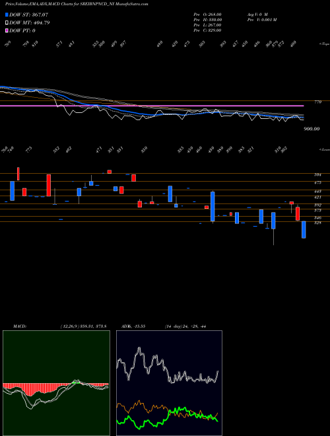Click the magenta DOW PT legend swatch
Image resolution: width=330 pixels, height=436 pixels.
(7, 30)
